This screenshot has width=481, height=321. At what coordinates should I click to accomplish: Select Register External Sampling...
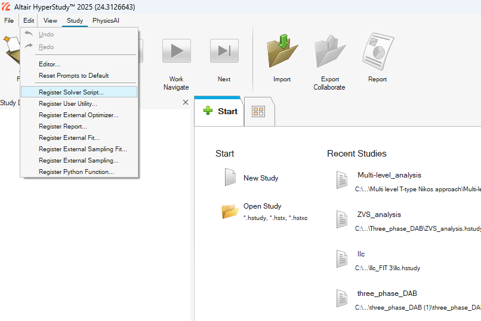tap(79, 160)
